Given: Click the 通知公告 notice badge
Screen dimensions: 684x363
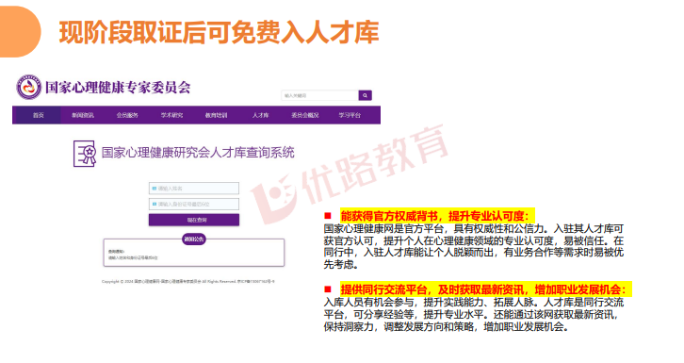Looking at the screenshot, I should [x=194, y=239].
